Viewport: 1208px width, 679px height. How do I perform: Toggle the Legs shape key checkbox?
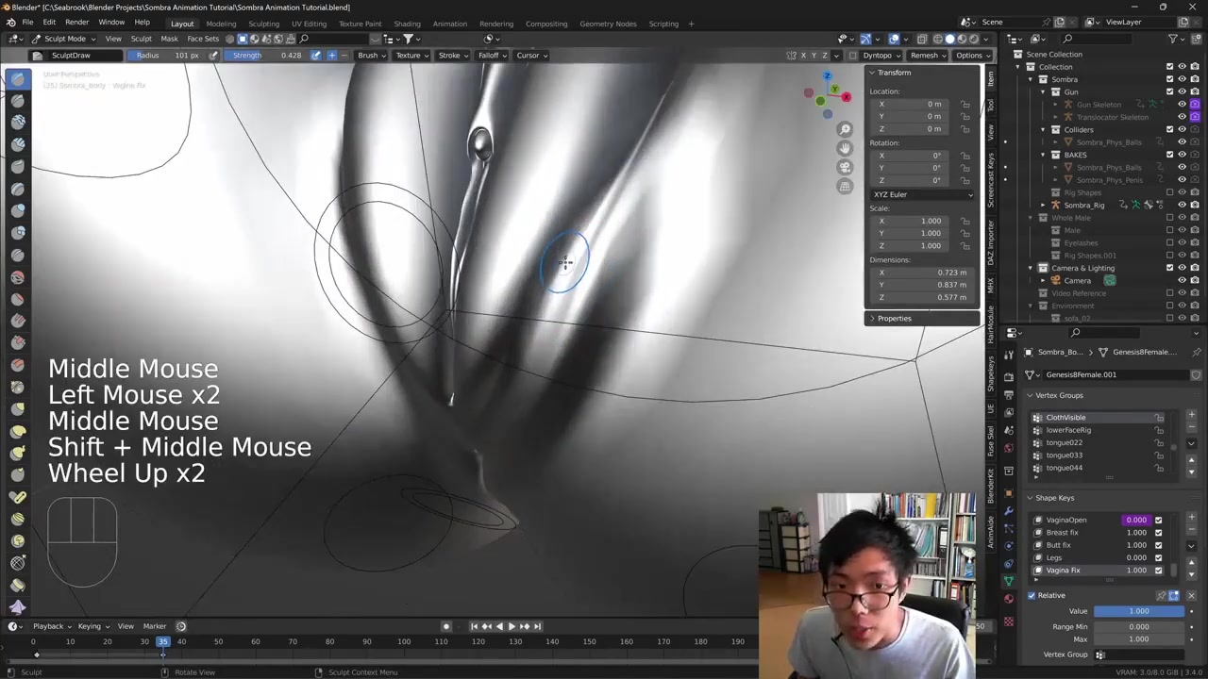coord(1158,557)
